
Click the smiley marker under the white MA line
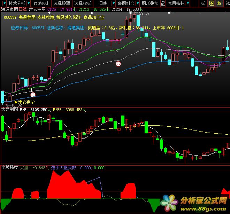pyautogui.click(x=118, y=64)
